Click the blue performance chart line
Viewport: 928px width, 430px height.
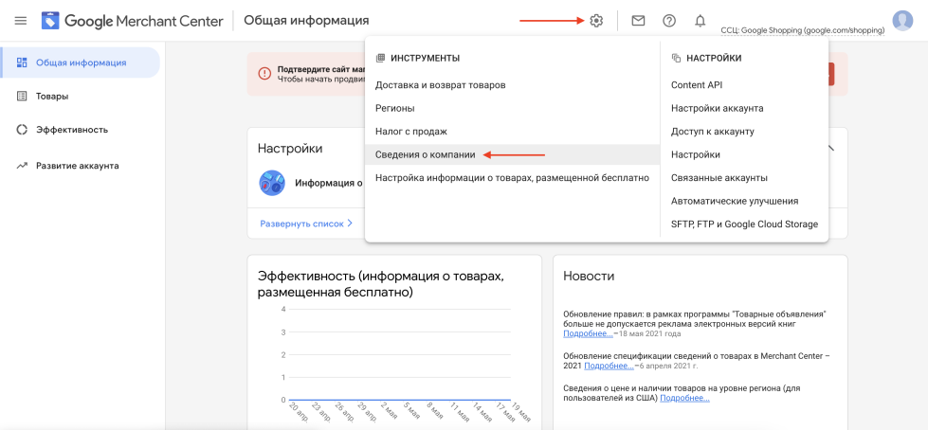pyautogui.click(x=399, y=400)
